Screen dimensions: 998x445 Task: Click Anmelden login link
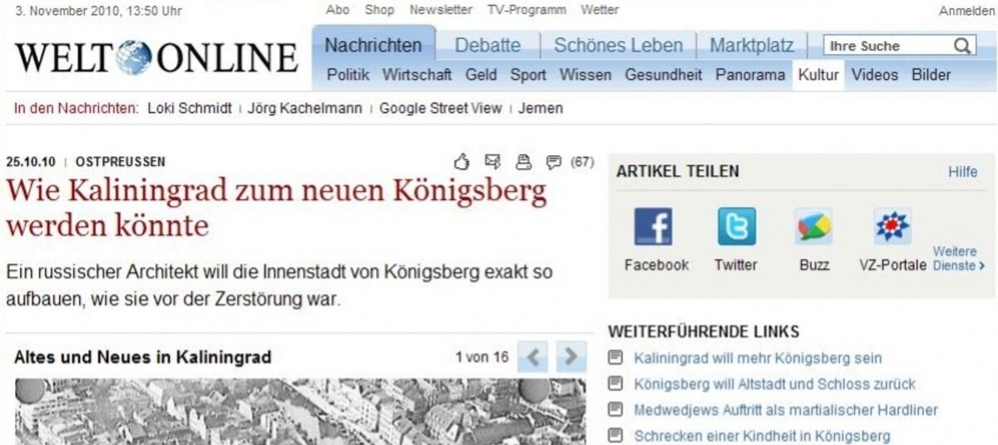[x=966, y=11]
